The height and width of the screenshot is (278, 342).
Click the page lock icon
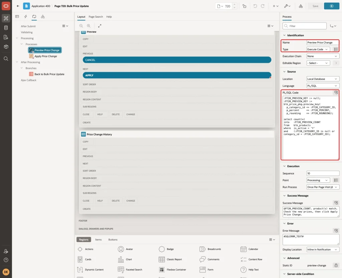pos(244,6)
